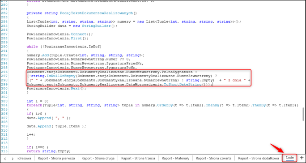Click the int i = 0 line
Viewport: 306px width, 163px height.
(38, 101)
